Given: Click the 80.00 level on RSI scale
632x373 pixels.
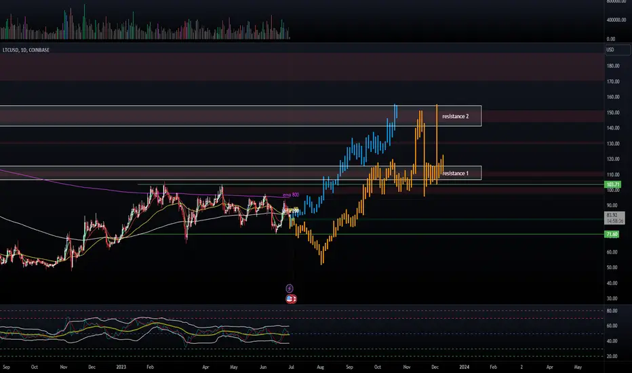Looking at the screenshot, I should (x=612, y=311).
